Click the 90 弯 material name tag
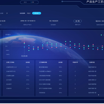The width and height of the screenshot is (104, 104). [x=77, y=21]
